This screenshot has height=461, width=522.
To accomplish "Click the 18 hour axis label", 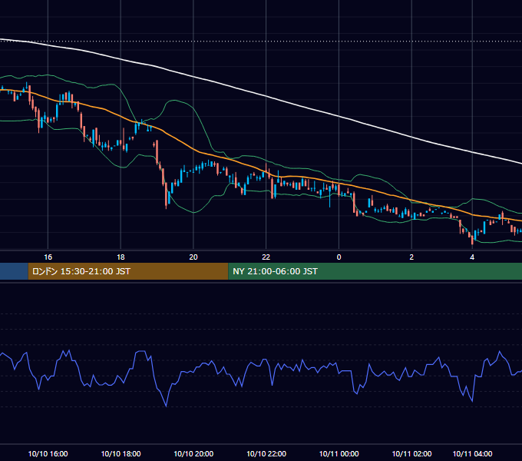I will (x=121, y=257).
